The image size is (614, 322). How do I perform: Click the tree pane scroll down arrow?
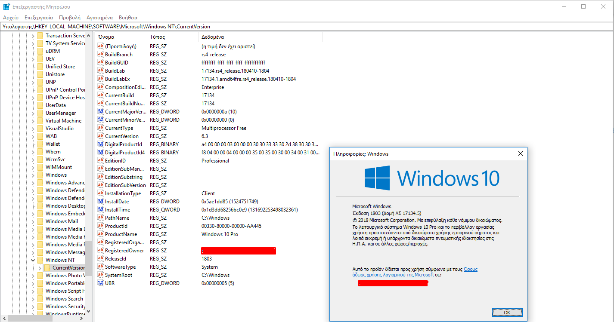pos(89,311)
